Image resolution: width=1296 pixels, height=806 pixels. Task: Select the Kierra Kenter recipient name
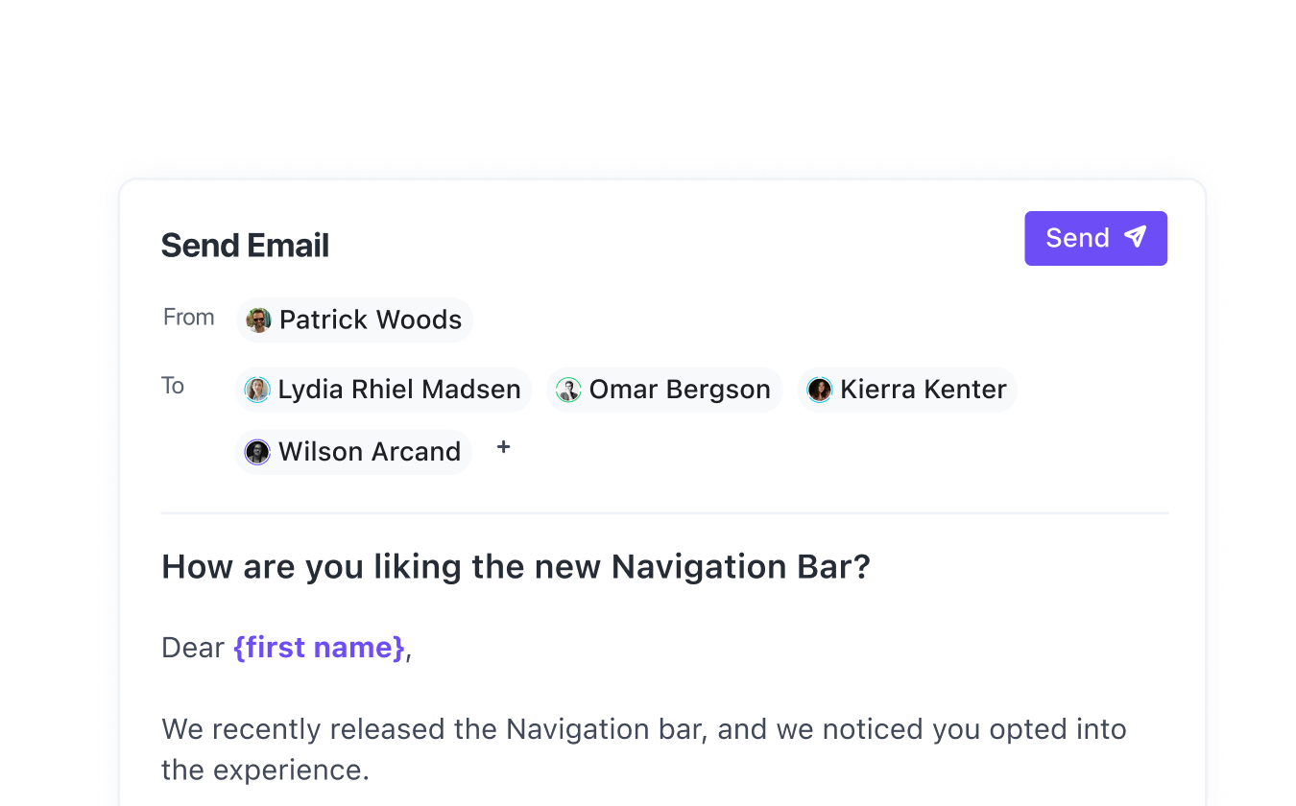click(x=923, y=390)
